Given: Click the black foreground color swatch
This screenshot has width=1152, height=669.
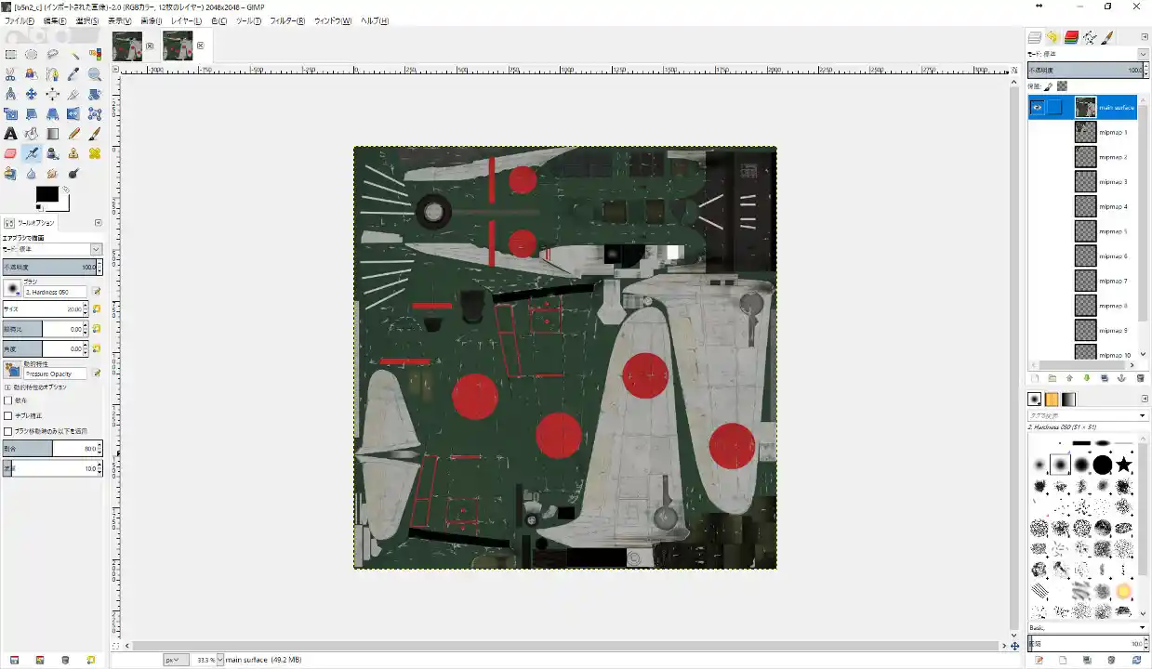Looking at the screenshot, I should click(x=46, y=193).
